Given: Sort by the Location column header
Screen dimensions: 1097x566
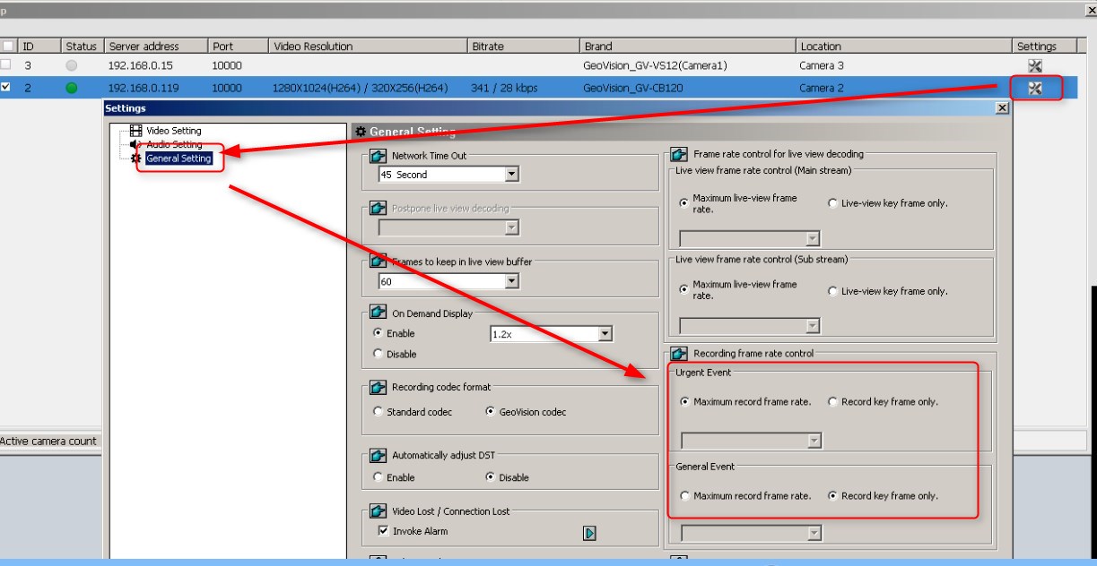Looking at the screenshot, I should point(904,47).
